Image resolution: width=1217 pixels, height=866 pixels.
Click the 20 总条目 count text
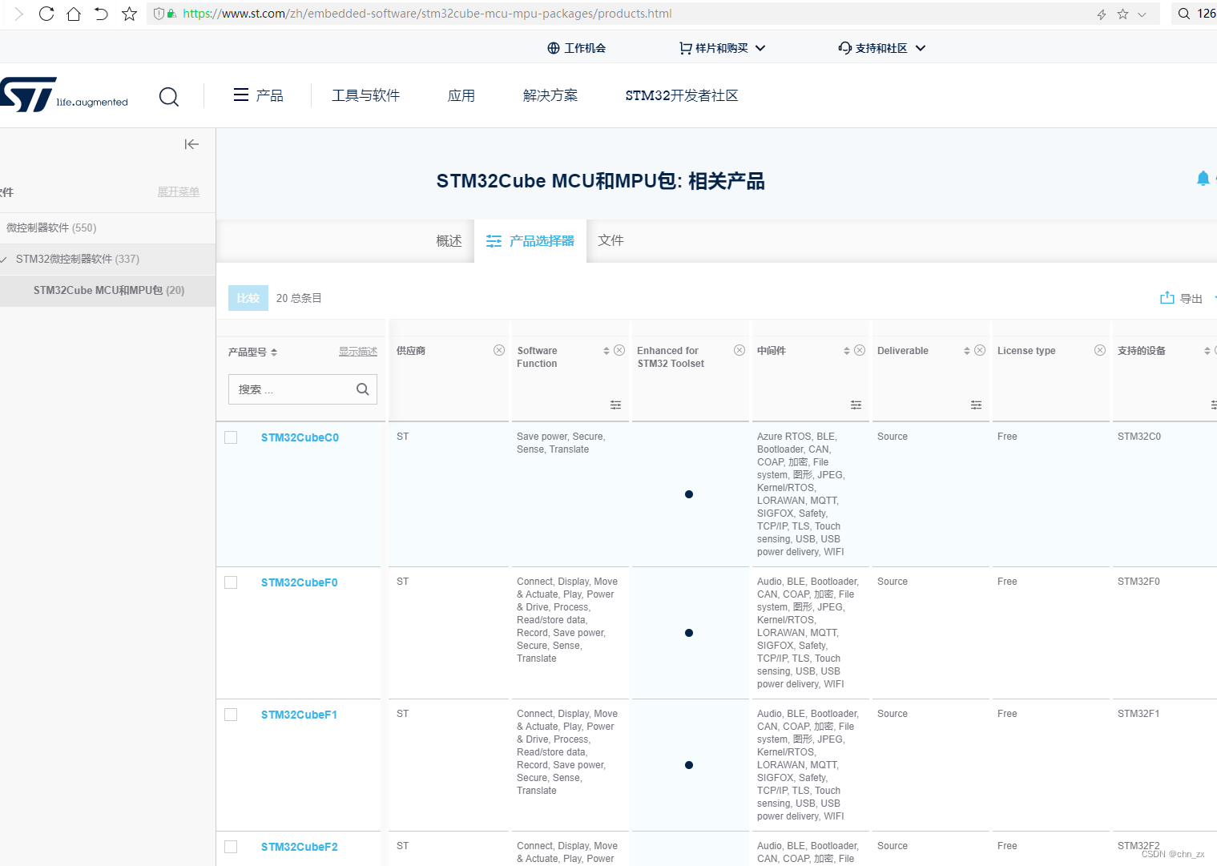click(x=299, y=298)
